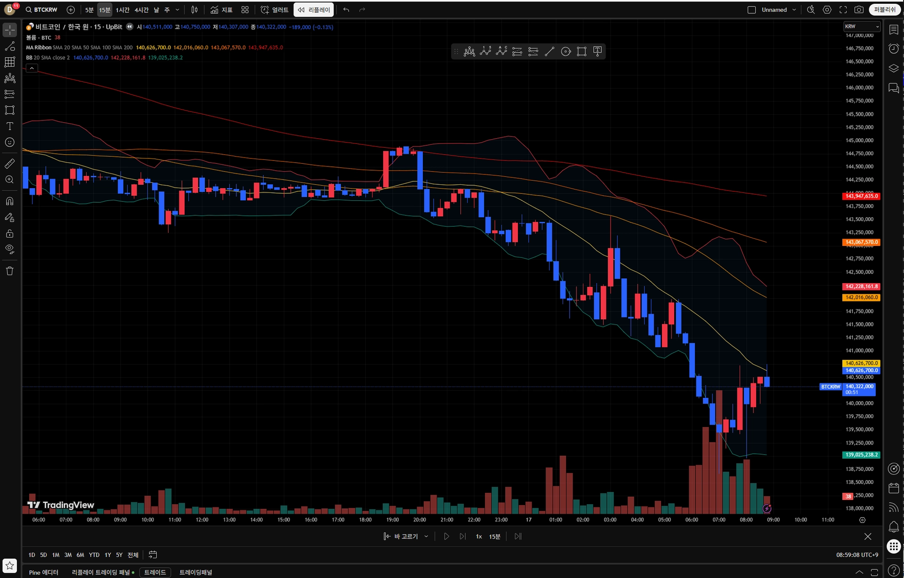Open the emoji icons tool

(x=9, y=142)
